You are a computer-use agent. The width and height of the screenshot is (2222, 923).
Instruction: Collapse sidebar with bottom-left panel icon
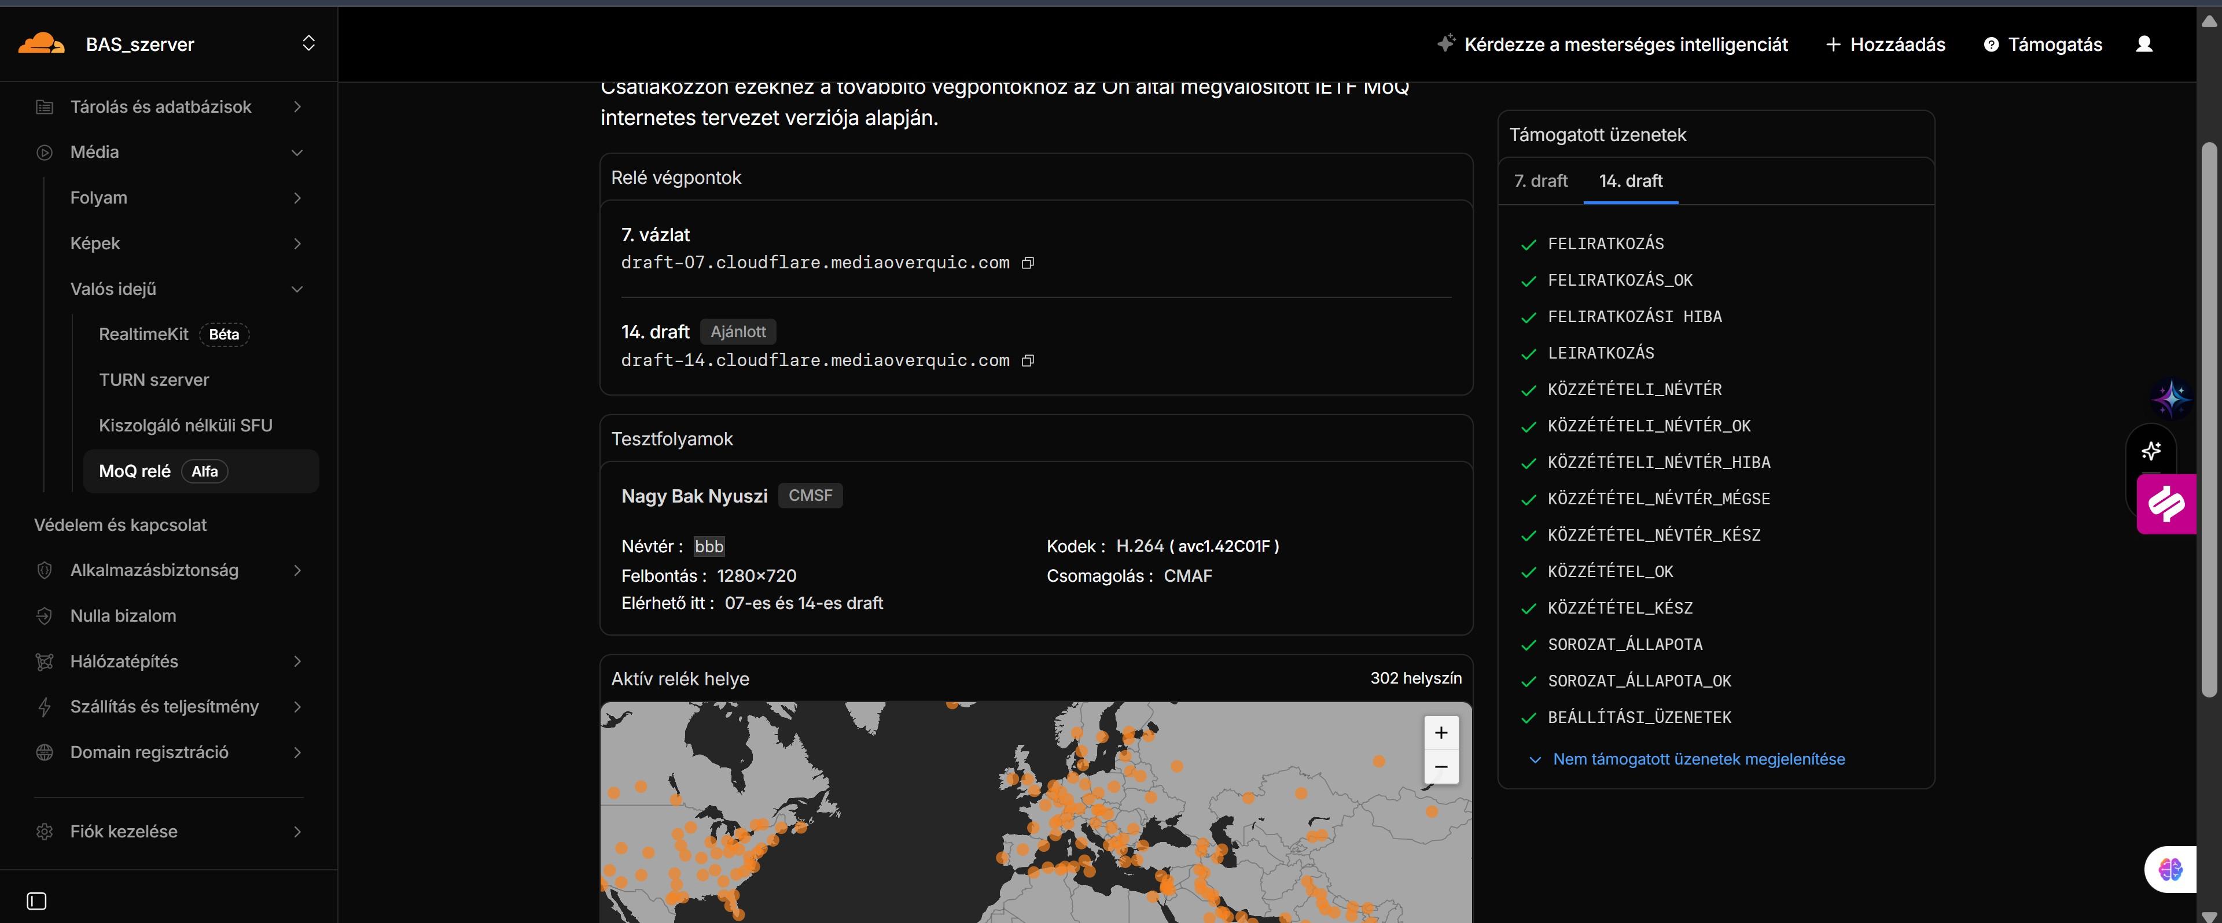36,900
